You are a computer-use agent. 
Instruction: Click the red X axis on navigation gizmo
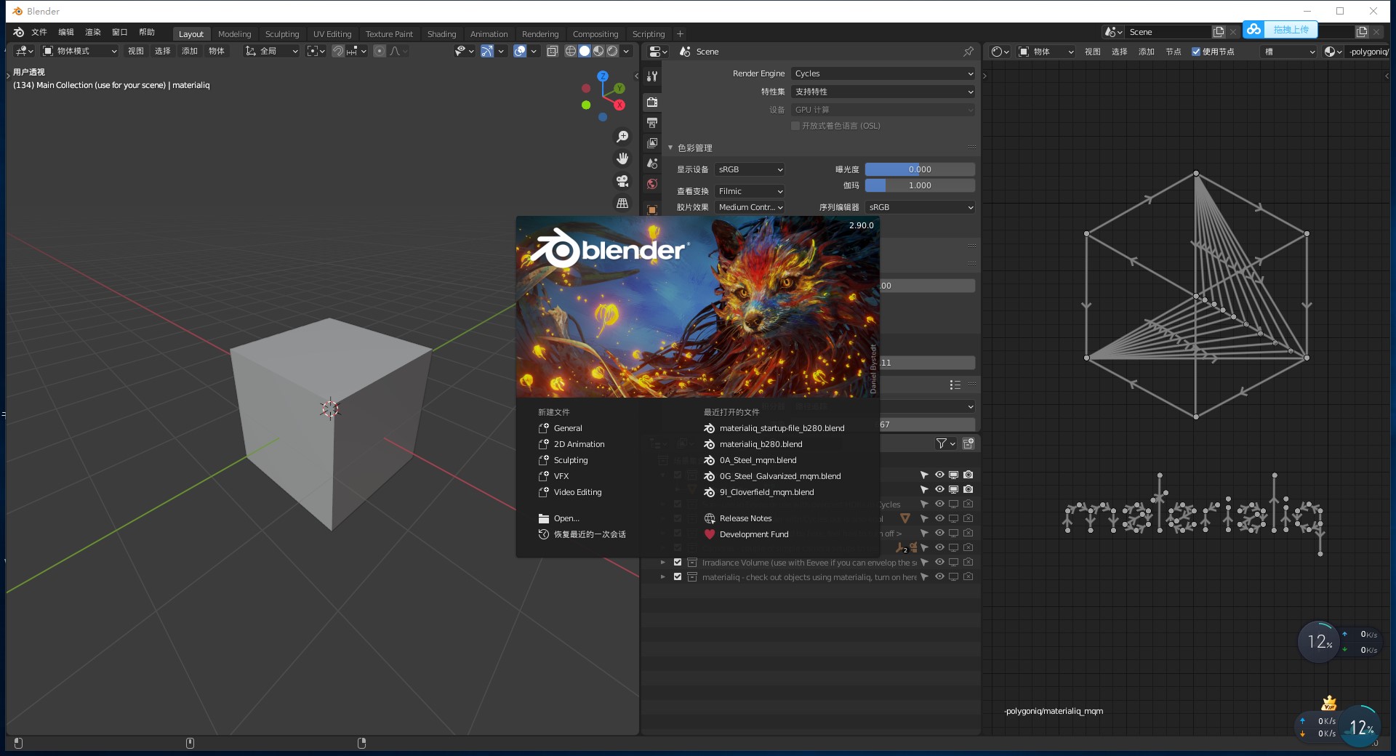point(619,105)
